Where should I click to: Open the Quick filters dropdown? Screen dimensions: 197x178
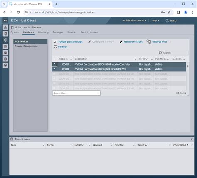(x=76, y=93)
